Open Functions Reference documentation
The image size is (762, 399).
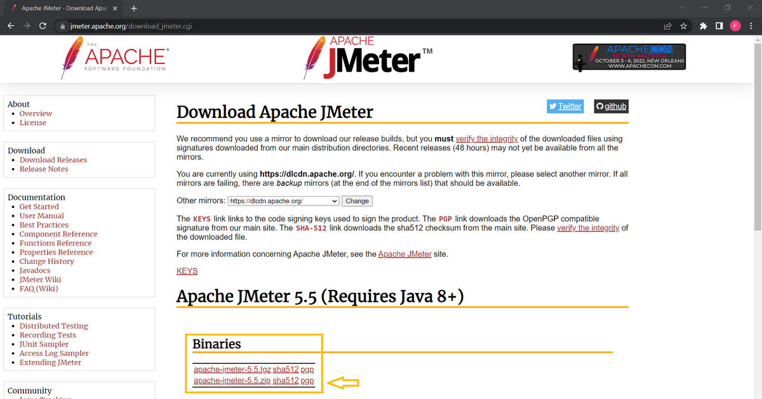pyautogui.click(x=55, y=243)
